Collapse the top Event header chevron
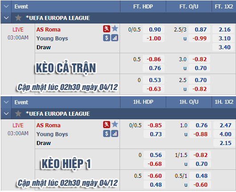The height and width of the screenshot is (192, 236). [6, 7]
